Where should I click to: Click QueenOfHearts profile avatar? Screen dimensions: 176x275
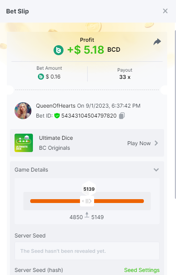[x=23, y=111]
